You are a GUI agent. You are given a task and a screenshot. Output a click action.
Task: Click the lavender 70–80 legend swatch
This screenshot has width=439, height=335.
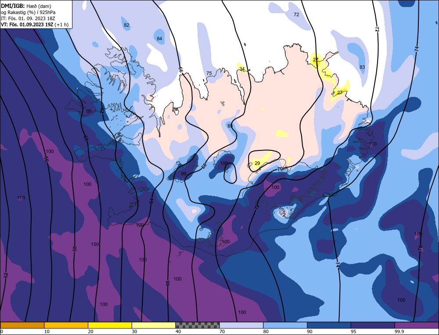(x=241, y=325)
